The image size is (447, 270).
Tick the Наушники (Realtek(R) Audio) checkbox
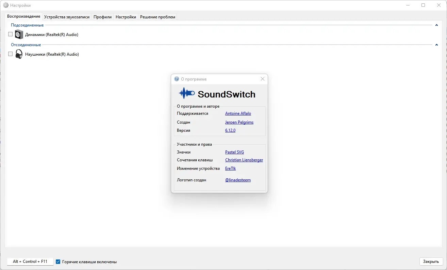tap(10, 54)
